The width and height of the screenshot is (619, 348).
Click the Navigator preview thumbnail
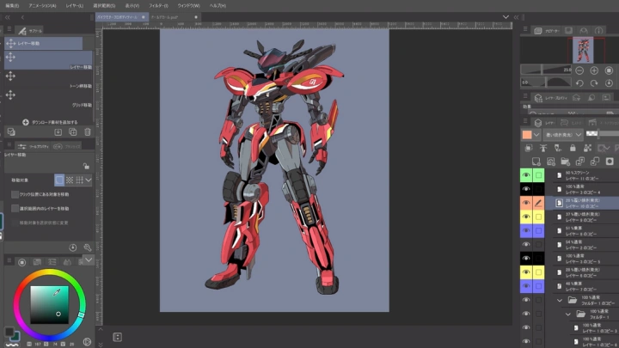point(583,50)
